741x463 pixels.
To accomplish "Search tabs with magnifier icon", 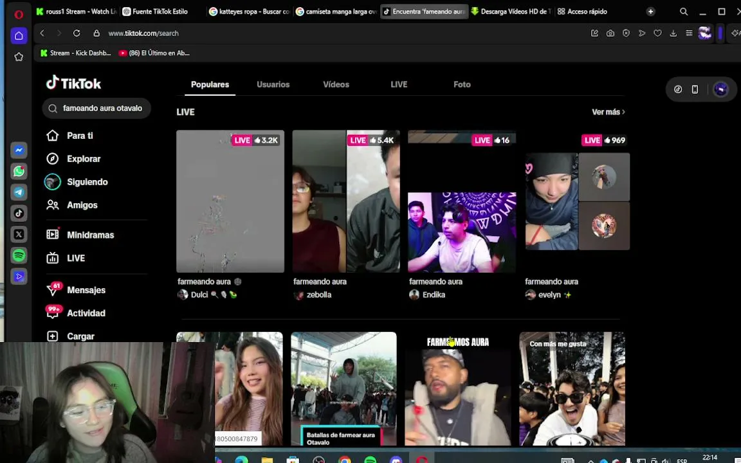I will point(684,12).
